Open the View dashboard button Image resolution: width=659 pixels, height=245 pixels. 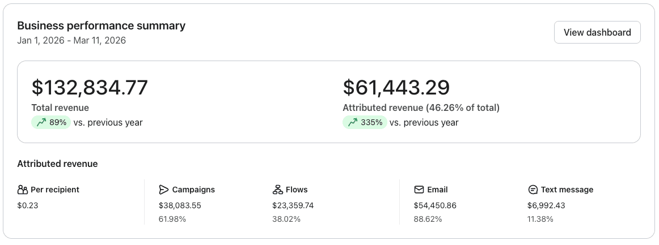click(x=597, y=32)
